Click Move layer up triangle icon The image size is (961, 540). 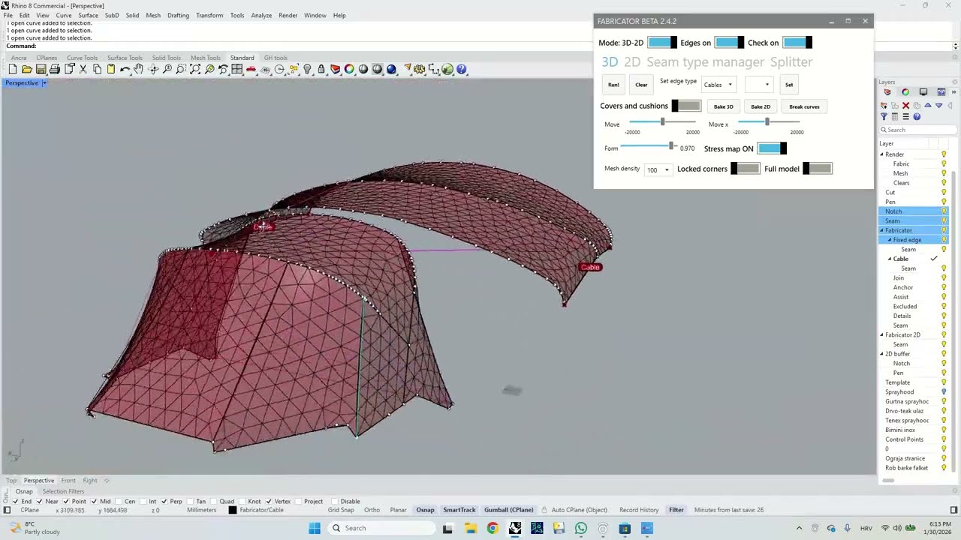click(928, 106)
